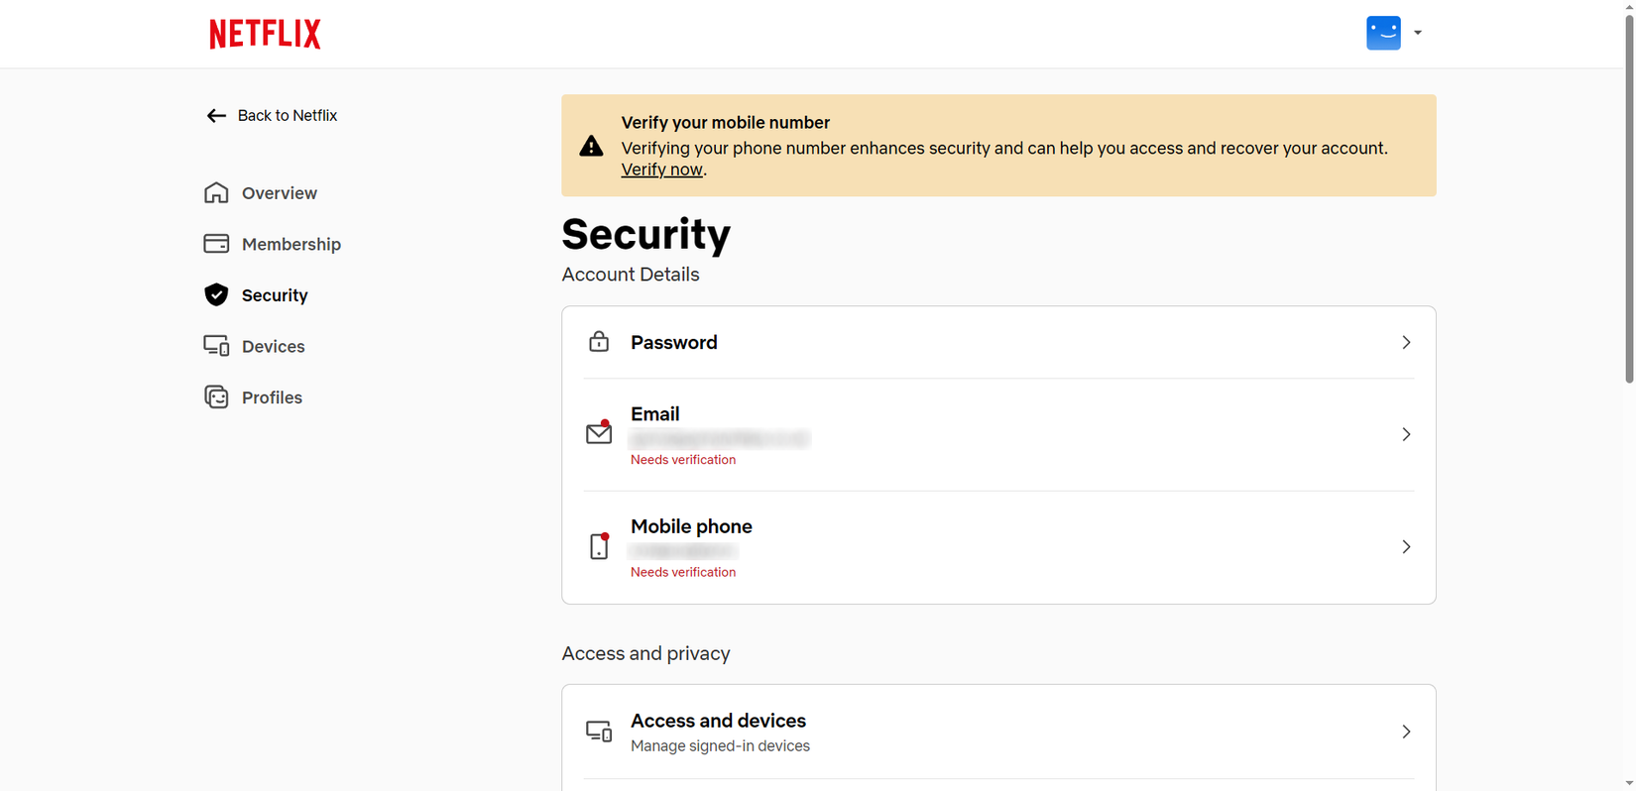Click the Netflix logo

coord(264,33)
